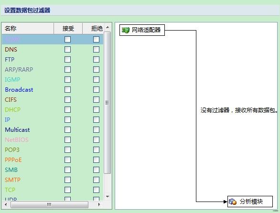The image size is (280, 213).
Task: Select the SMTP filter row
Action: pos(53,180)
